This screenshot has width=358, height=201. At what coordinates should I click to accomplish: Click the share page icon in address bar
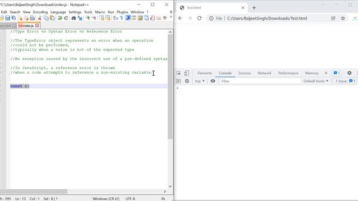(333, 18)
